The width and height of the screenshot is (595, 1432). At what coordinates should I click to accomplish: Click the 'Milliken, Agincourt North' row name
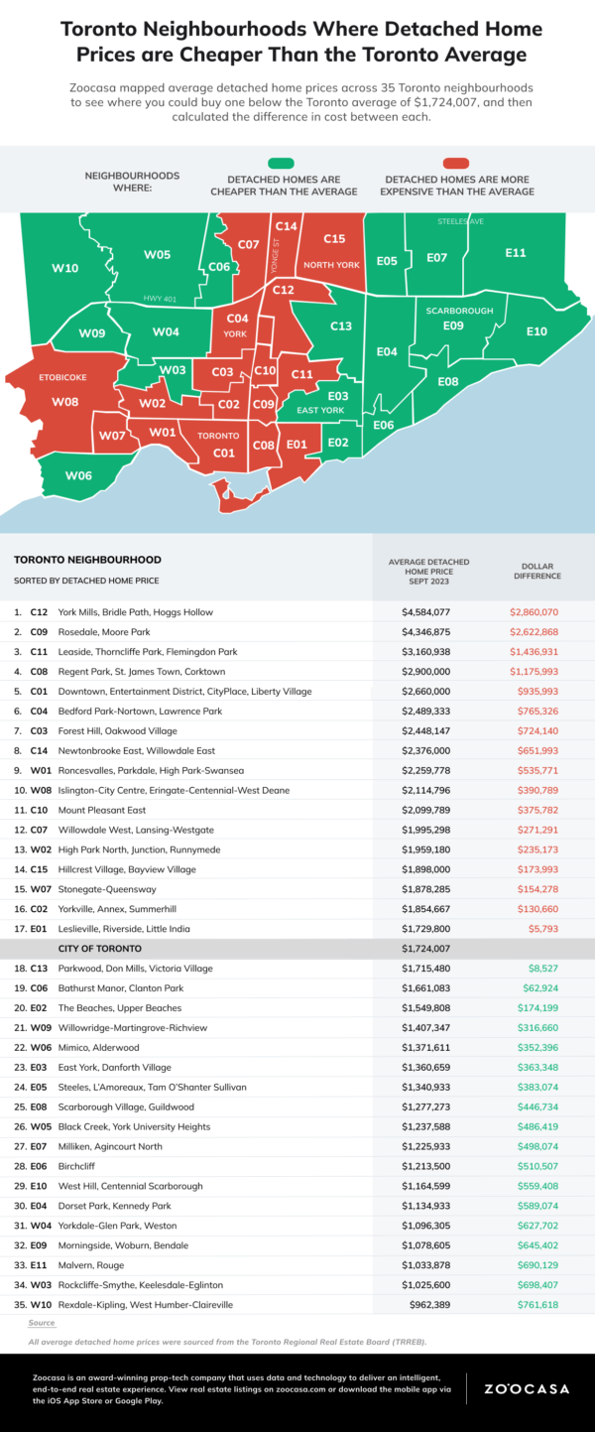pyautogui.click(x=111, y=1146)
